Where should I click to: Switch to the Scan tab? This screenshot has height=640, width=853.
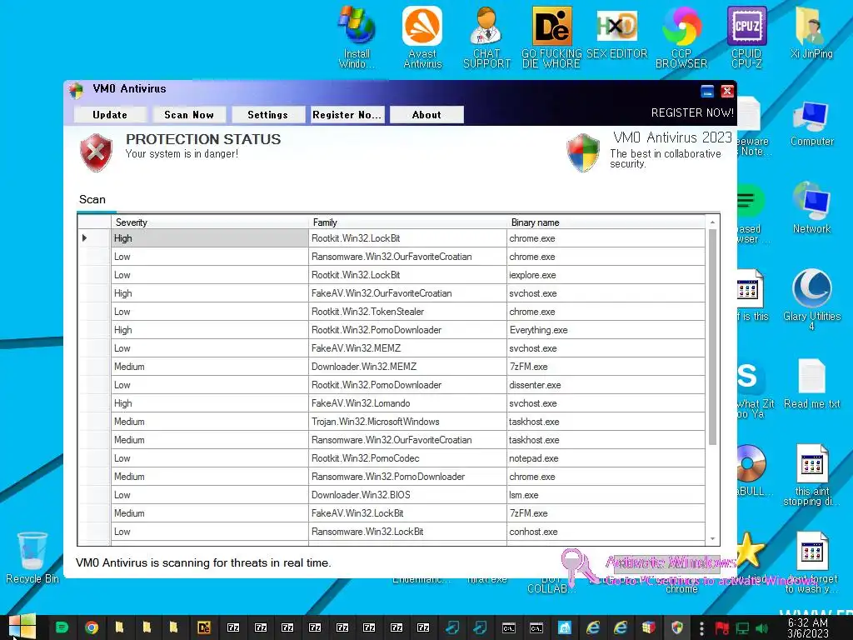(92, 200)
